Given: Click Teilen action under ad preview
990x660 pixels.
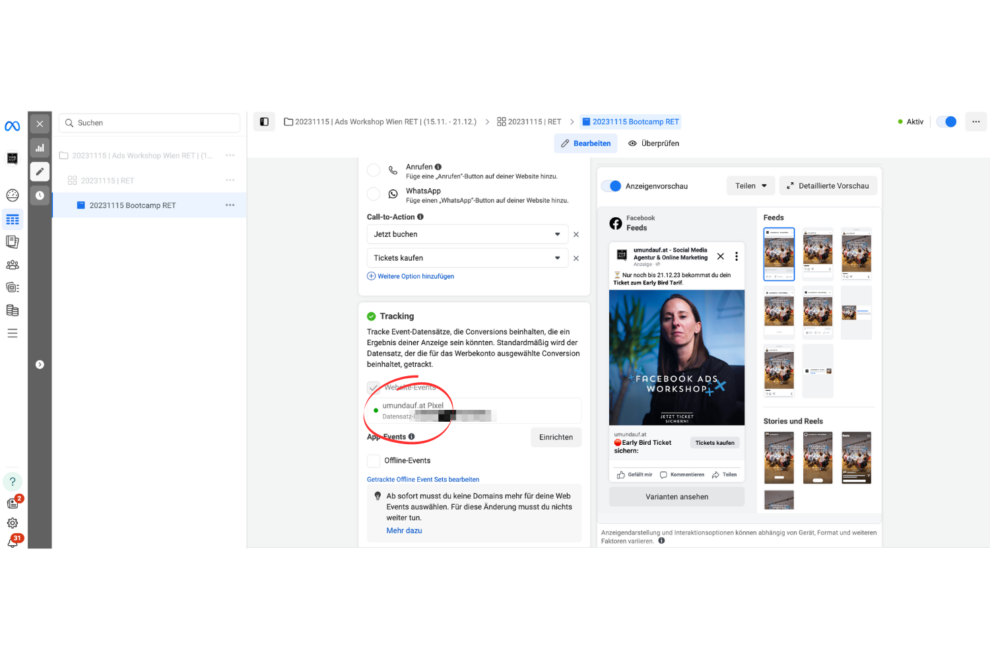Looking at the screenshot, I should coord(724,475).
